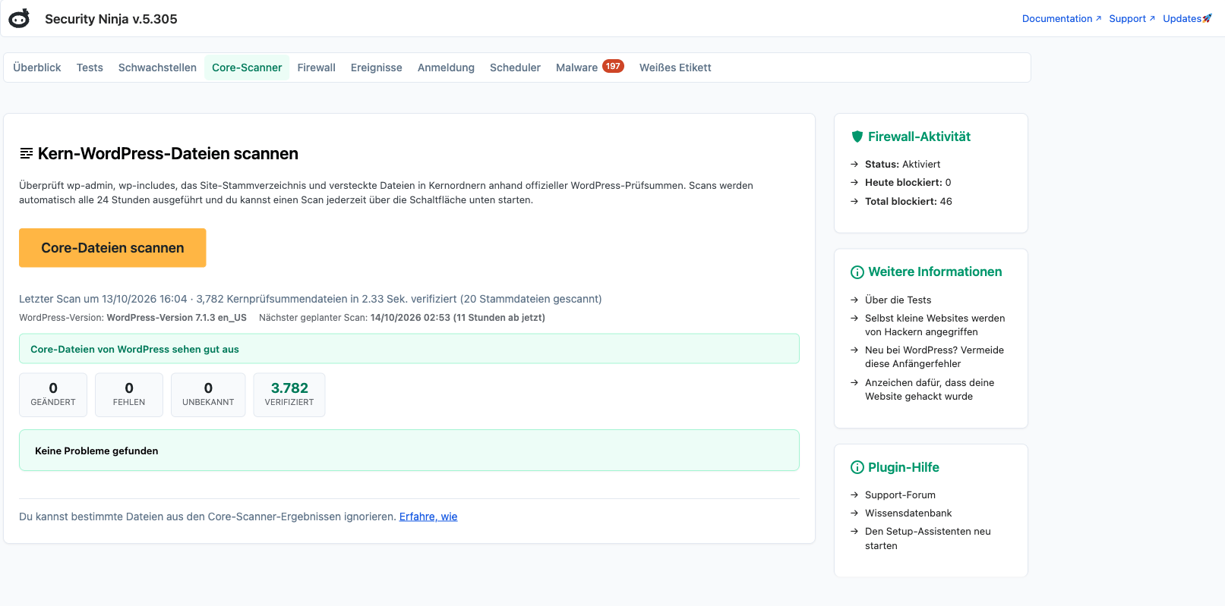Click the GEÄNDERT count card
1225x606 pixels.
[53, 394]
